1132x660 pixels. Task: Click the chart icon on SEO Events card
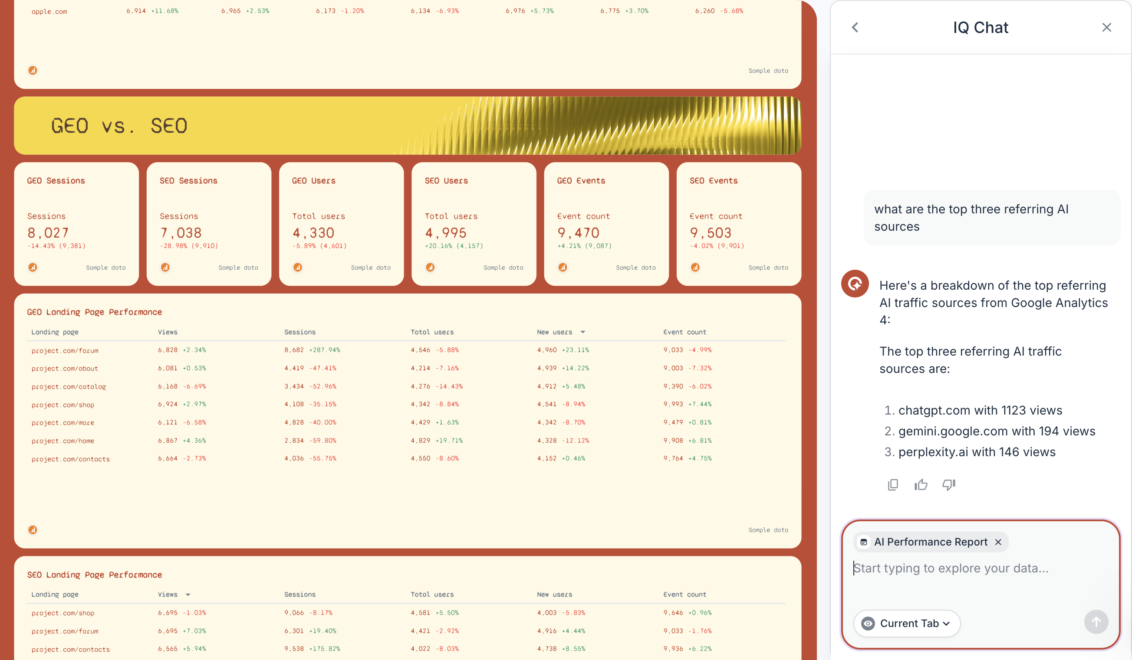click(695, 267)
